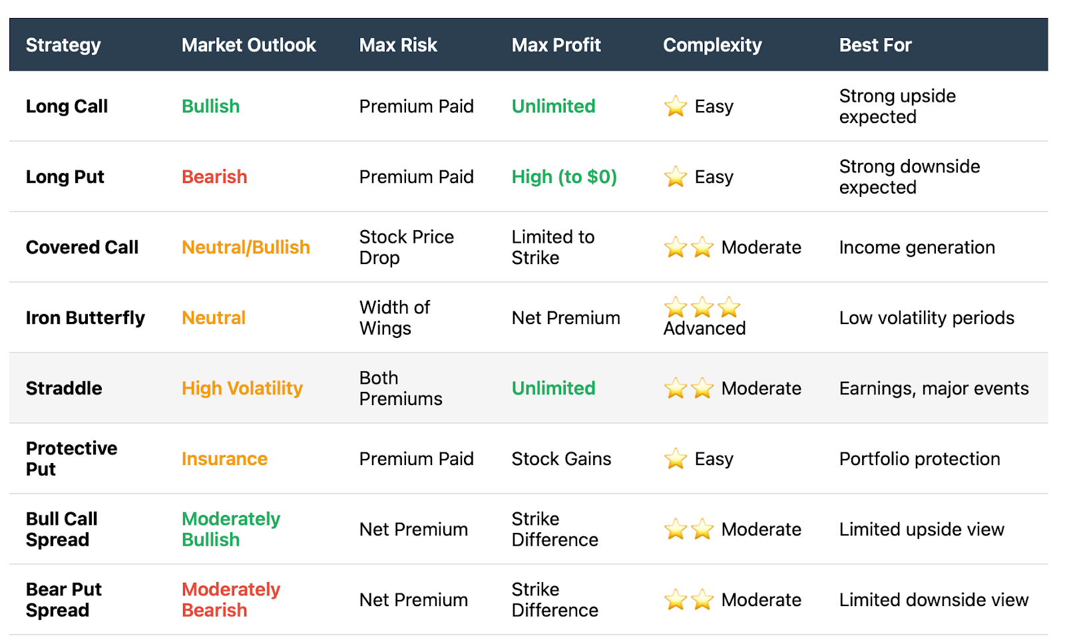Select the High (to $0) profit text
The image size is (1065, 638).
point(564,177)
